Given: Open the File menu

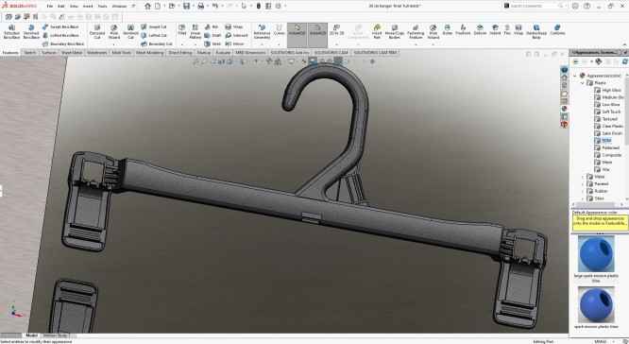Looking at the screenshot, I should pyautogui.click(x=50, y=6).
